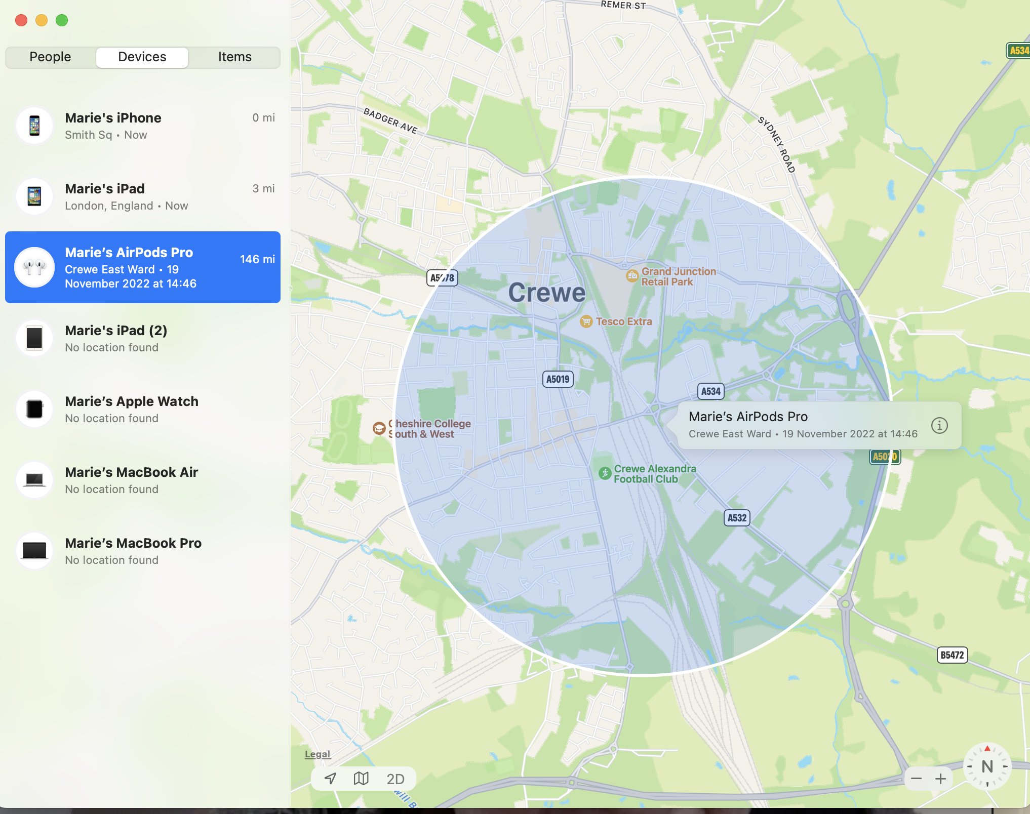
Task: Open info button on AirPods Pro callout
Action: point(939,425)
